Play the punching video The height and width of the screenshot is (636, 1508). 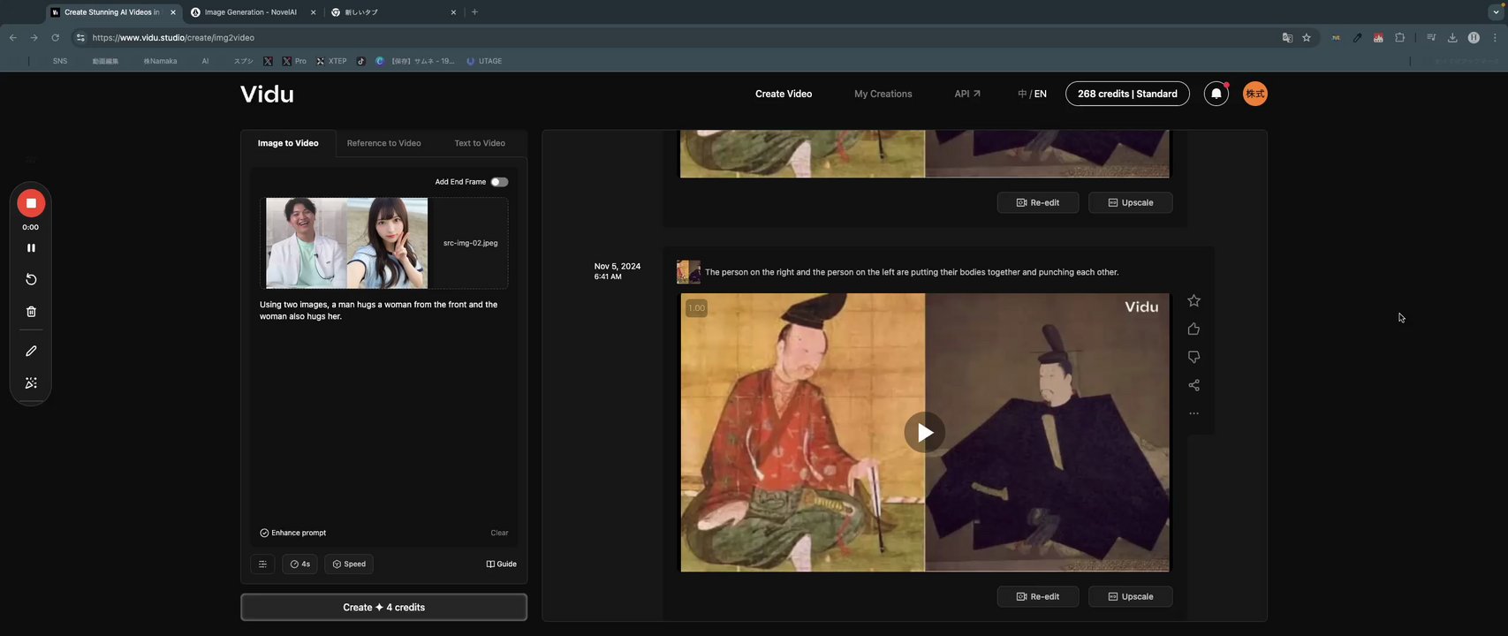click(925, 433)
